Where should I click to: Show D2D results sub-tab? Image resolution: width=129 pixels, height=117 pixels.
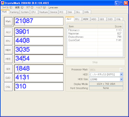[111, 19]
